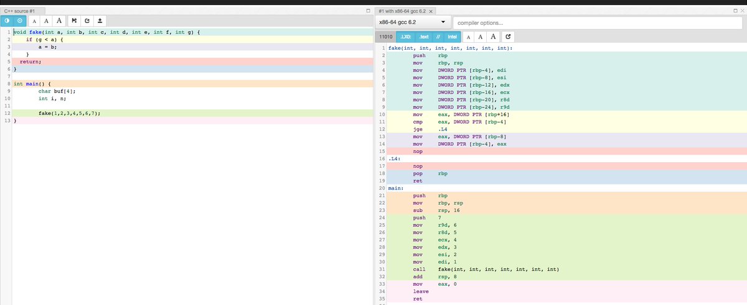The height and width of the screenshot is (305, 747).
Task: Click assembly line 'push 7'
Action: pos(427,217)
